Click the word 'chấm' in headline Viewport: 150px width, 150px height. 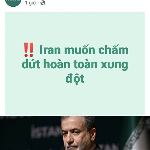point(113,49)
